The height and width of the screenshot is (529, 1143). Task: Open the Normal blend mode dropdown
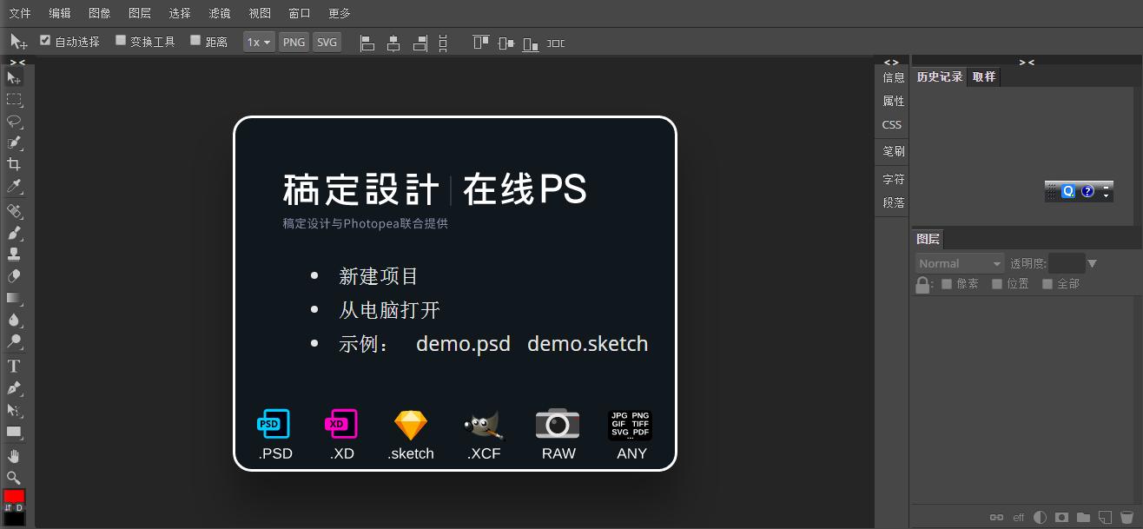(x=958, y=262)
